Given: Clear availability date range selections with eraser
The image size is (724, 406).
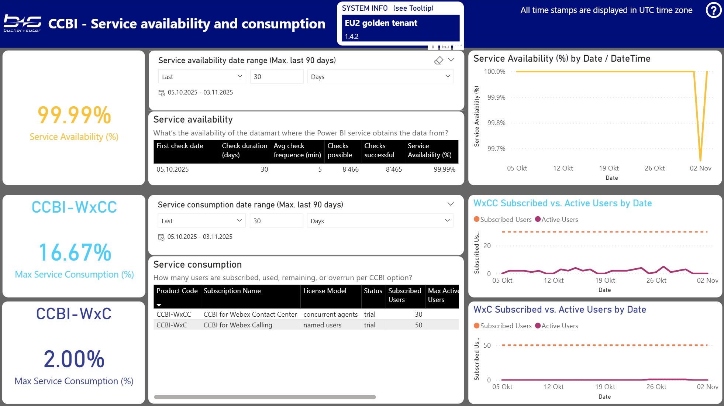Looking at the screenshot, I should click(x=438, y=60).
